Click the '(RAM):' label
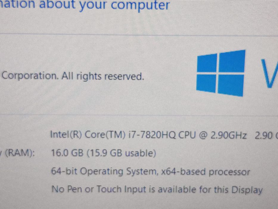The width and height of the screenshot is (278, 209). 19,153
